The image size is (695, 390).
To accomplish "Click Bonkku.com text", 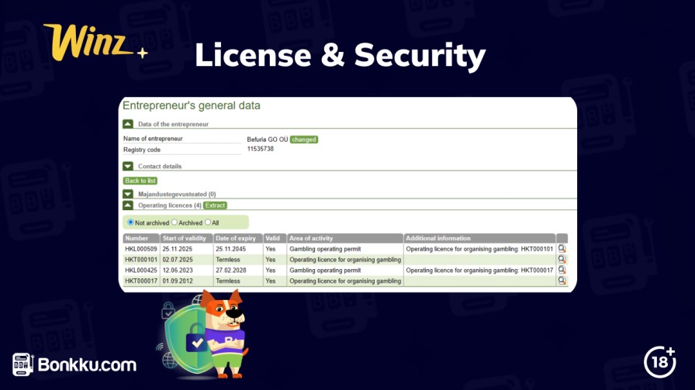I will [x=88, y=364].
